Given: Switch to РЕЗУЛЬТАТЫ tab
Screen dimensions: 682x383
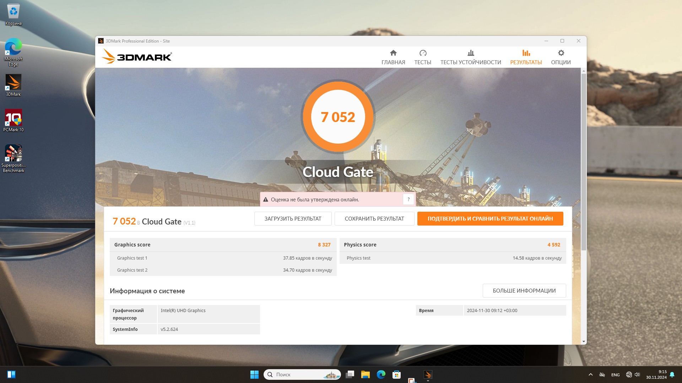Looking at the screenshot, I should pyautogui.click(x=526, y=57).
